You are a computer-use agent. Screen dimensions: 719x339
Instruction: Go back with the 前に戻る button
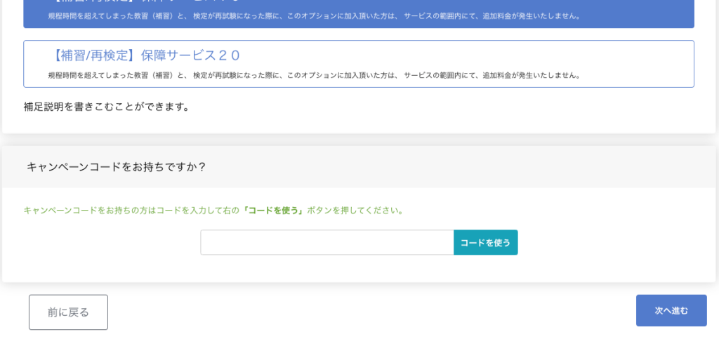click(68, 312)
